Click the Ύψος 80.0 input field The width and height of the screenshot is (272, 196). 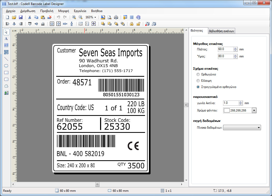[225, 56]
